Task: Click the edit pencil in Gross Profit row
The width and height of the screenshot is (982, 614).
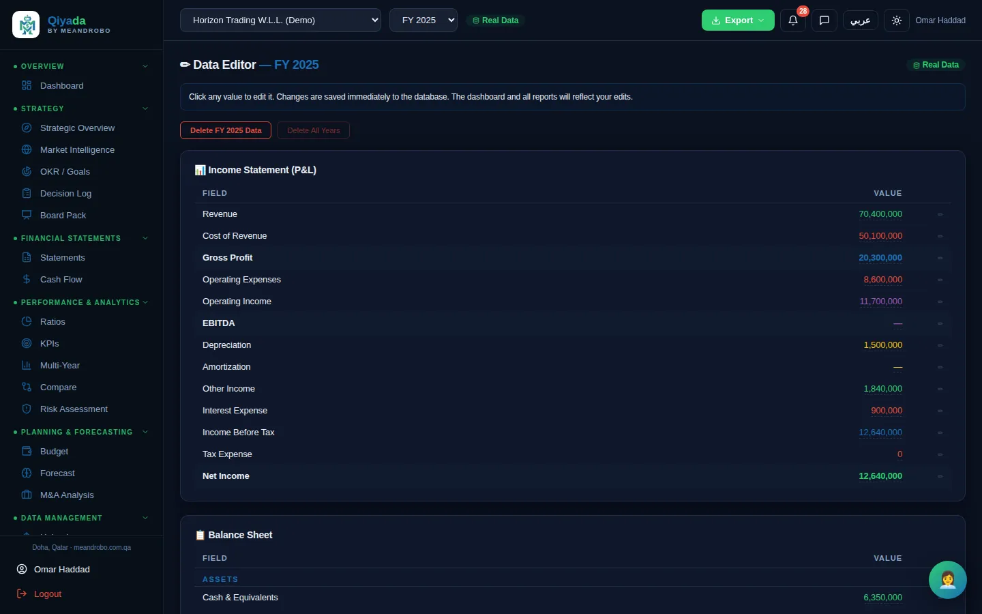Action: click(x=940, y=258)
